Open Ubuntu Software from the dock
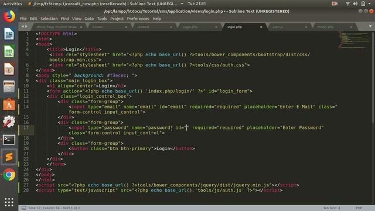375x211 pixels. click(9, 104)
